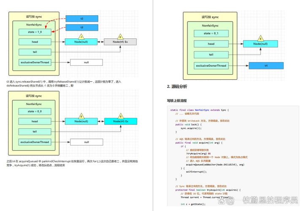Click code line "static final class NonfairSync extends Sync {"
Viewport: 304px width, 211px height.
point(199,110)
